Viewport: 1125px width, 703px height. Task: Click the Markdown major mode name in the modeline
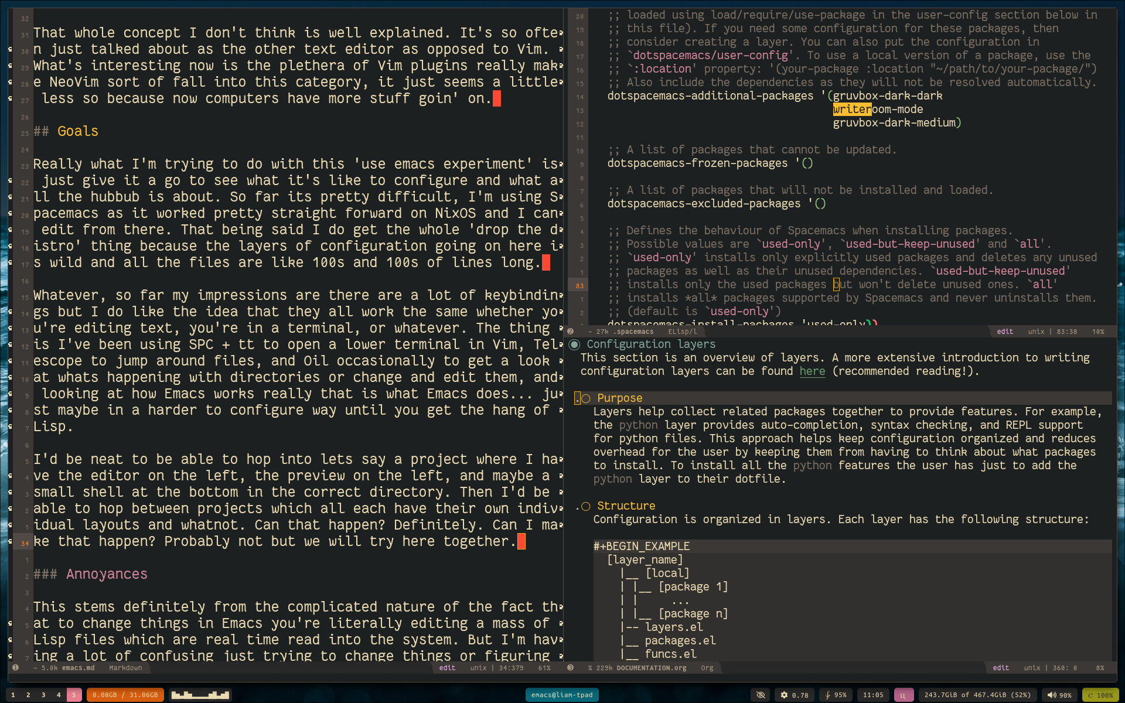[125, 668]
